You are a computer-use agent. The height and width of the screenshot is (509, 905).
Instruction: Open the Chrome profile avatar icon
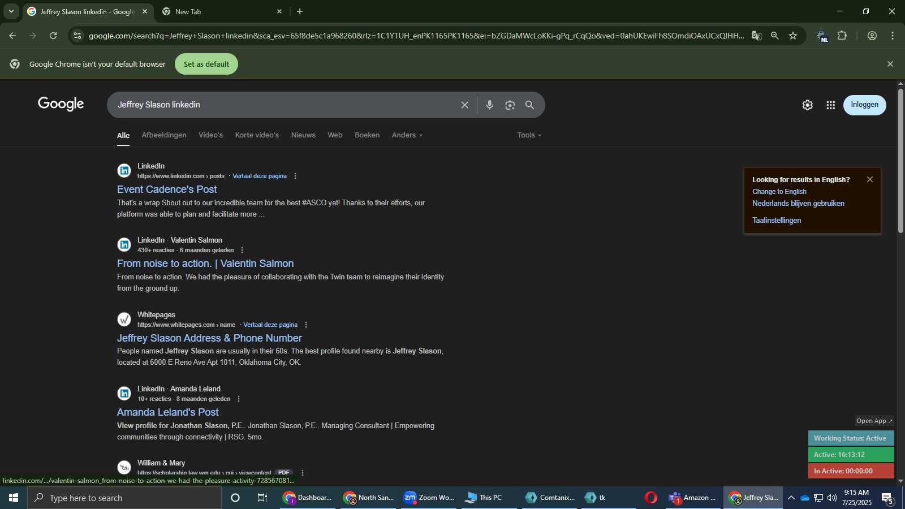[x=872, y=36]
